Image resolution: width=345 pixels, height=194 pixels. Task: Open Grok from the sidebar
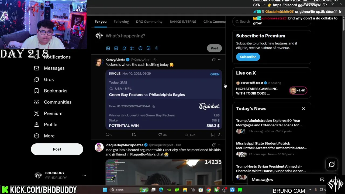[x=44, y=79]
